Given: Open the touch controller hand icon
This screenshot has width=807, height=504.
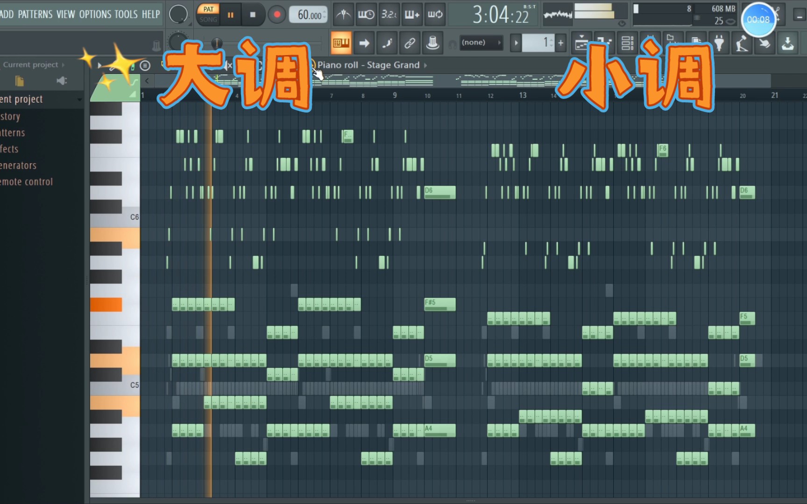Looking at the screenshot, I should 765,43.
